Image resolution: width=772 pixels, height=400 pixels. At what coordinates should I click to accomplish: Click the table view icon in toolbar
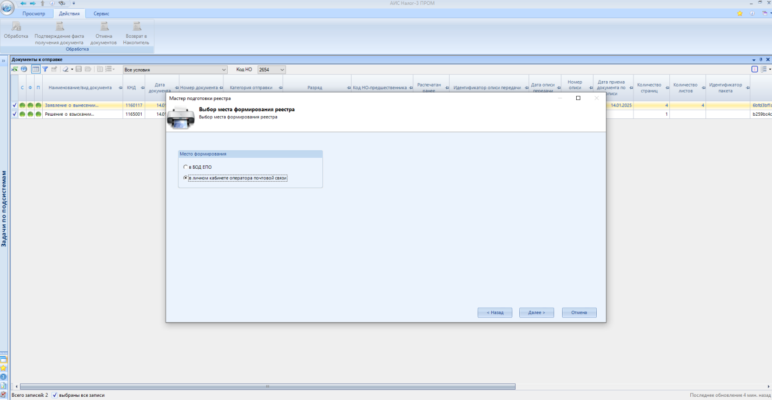(36, 69)
